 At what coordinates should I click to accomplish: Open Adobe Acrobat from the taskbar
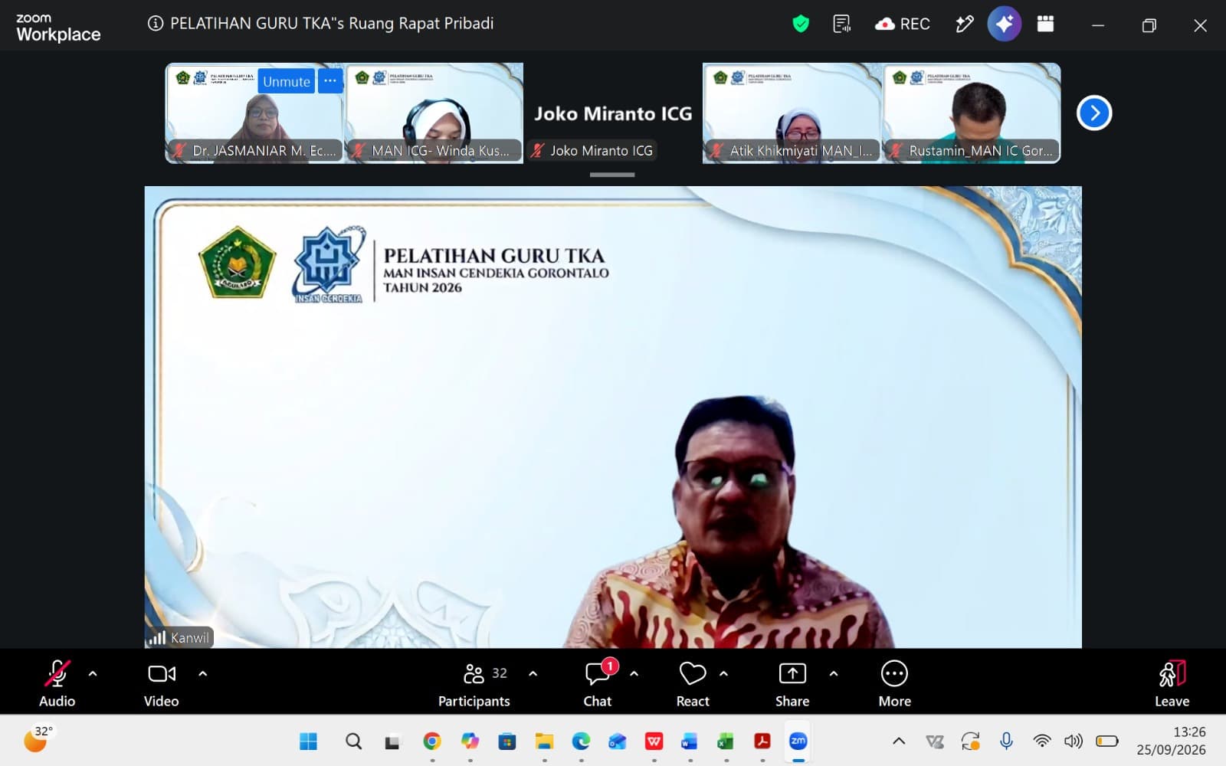[762, 741]
